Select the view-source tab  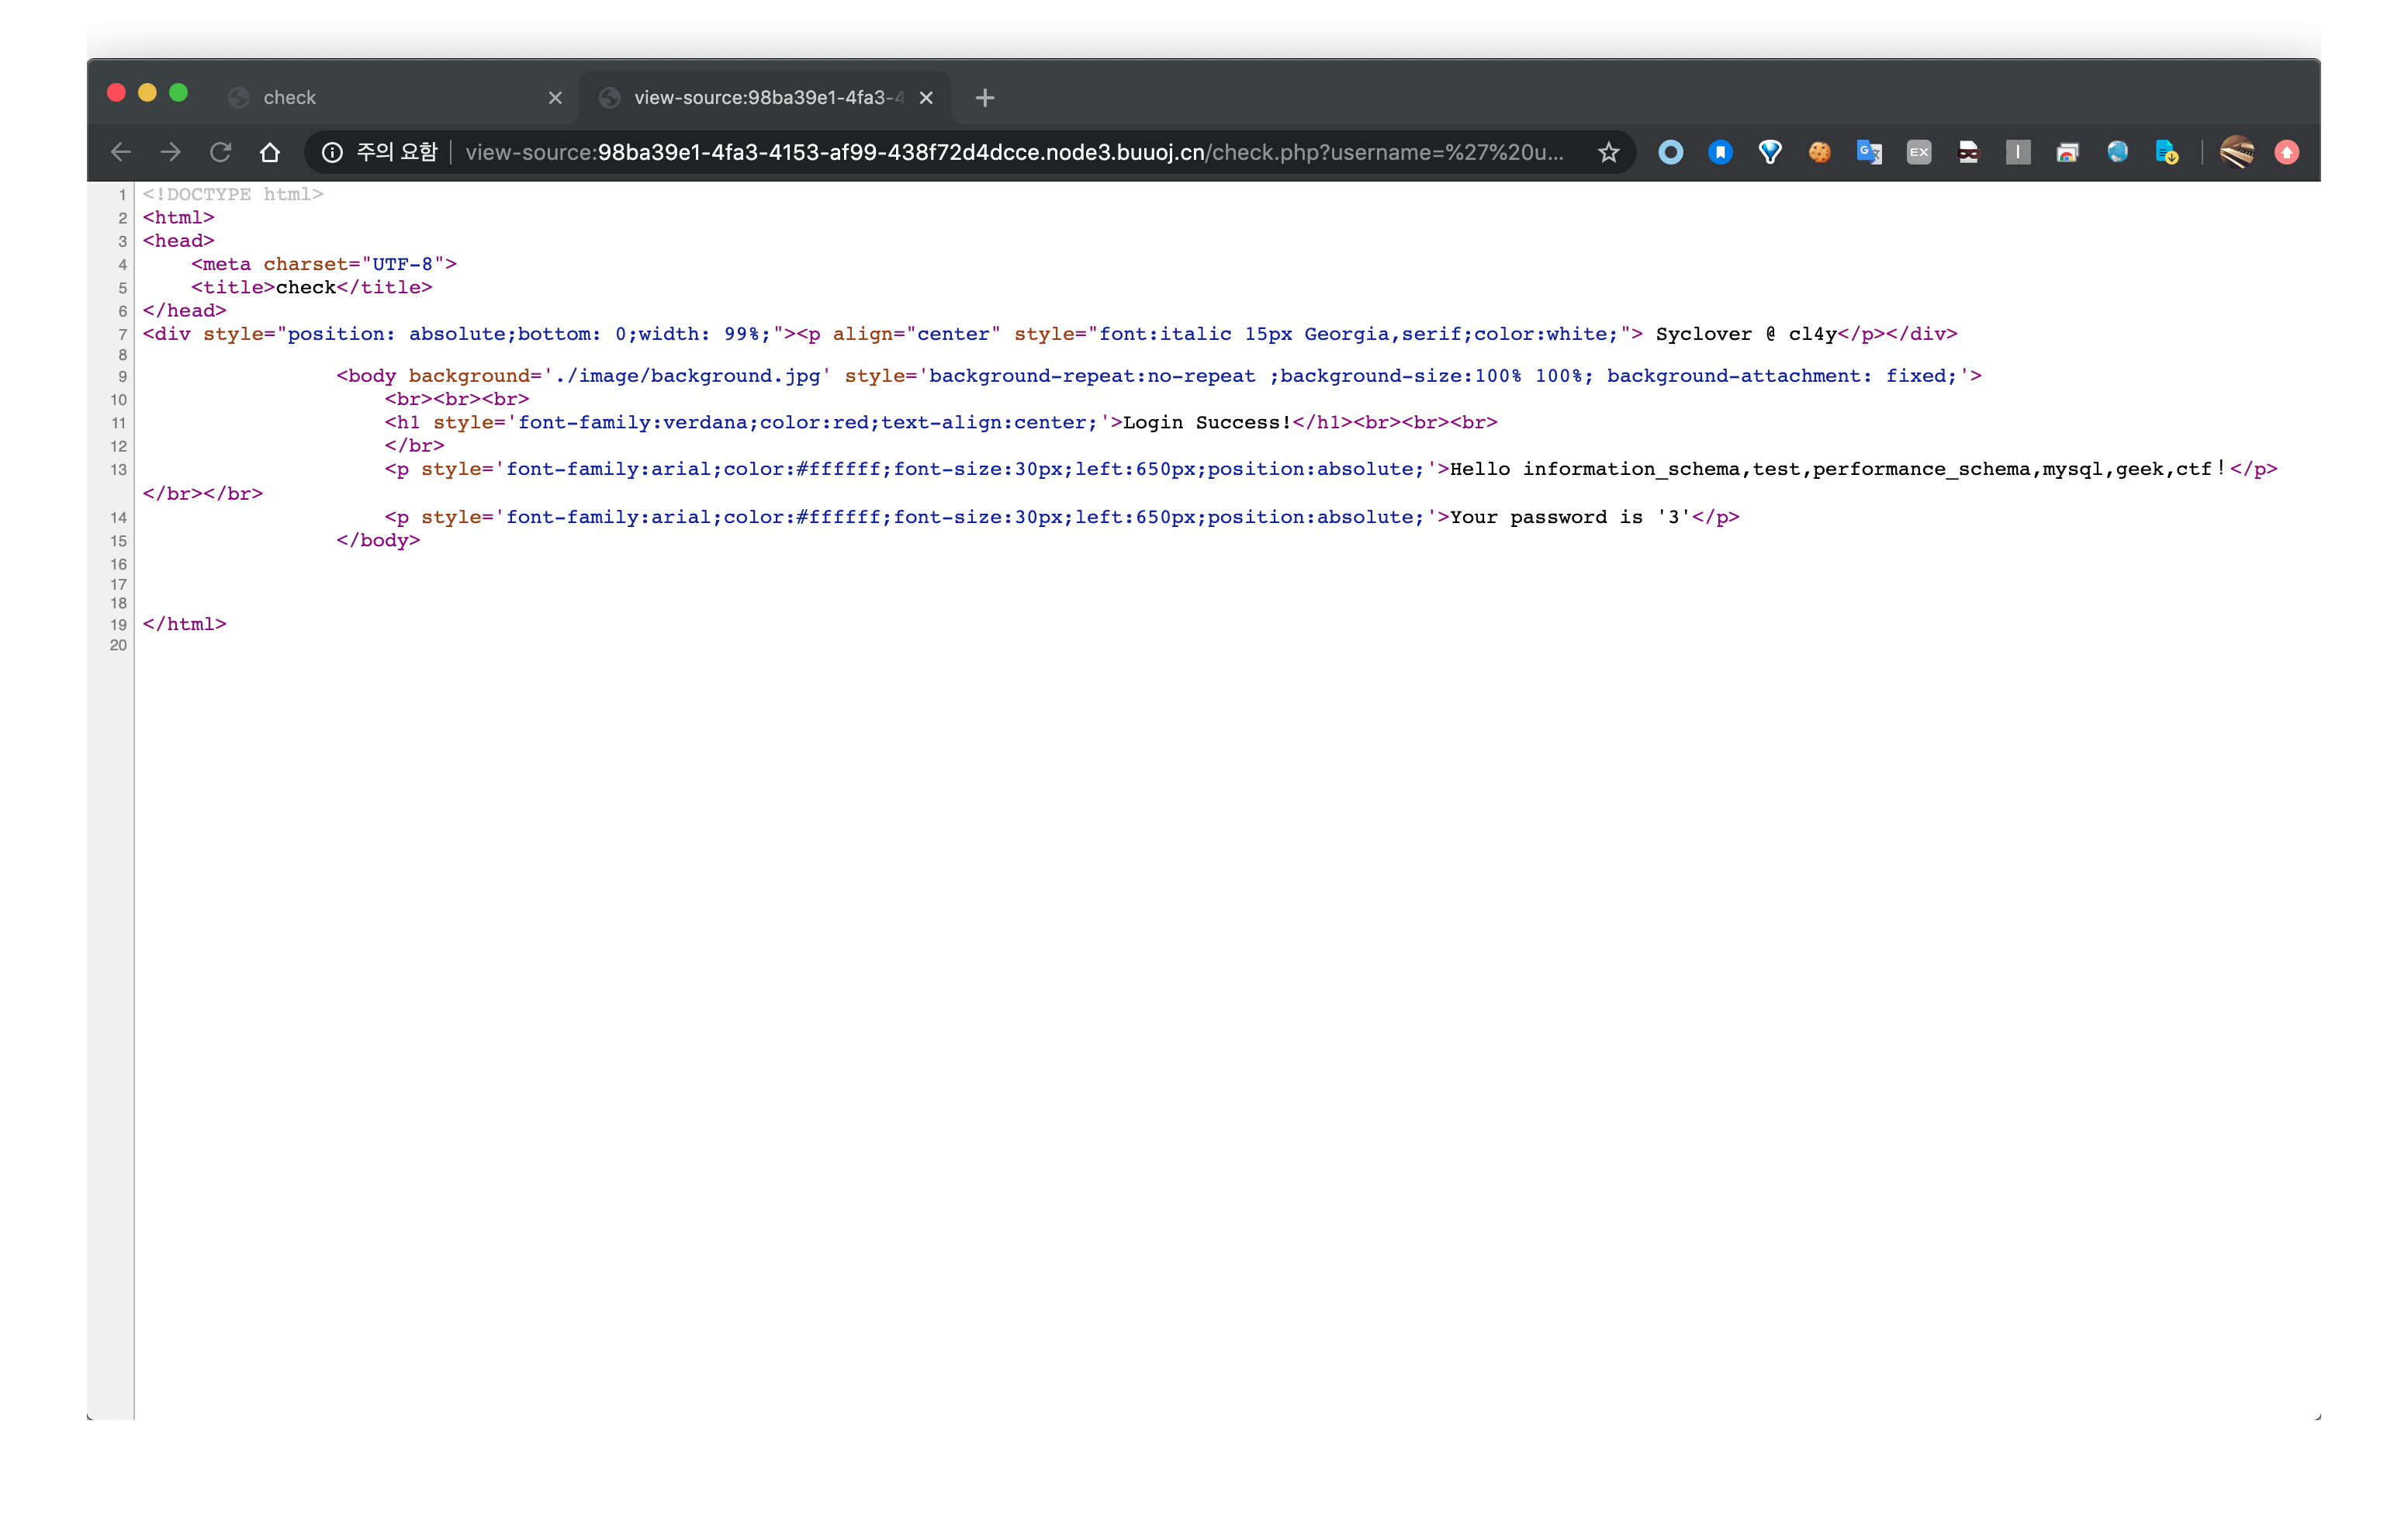point(760,97)
